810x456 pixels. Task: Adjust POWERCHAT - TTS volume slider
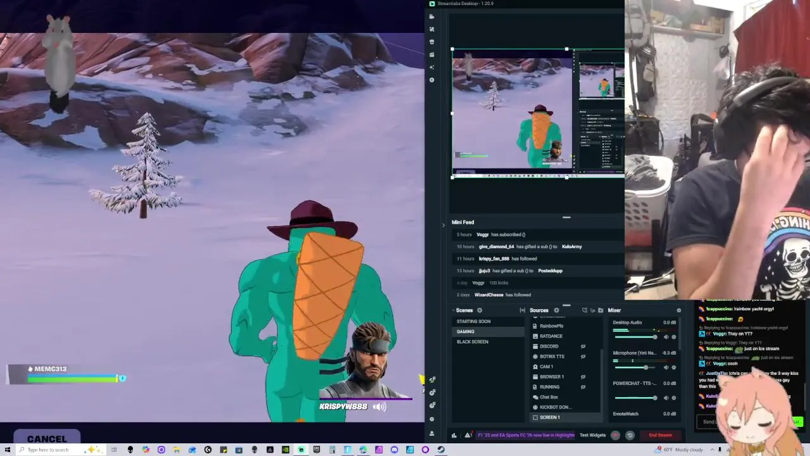pyautogui.click(x=636, y=398)
